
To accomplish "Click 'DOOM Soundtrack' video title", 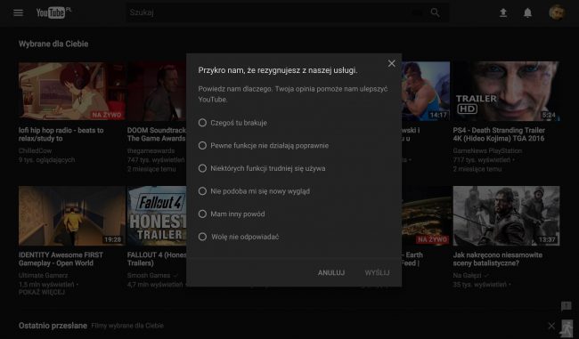I will [157, 134].
